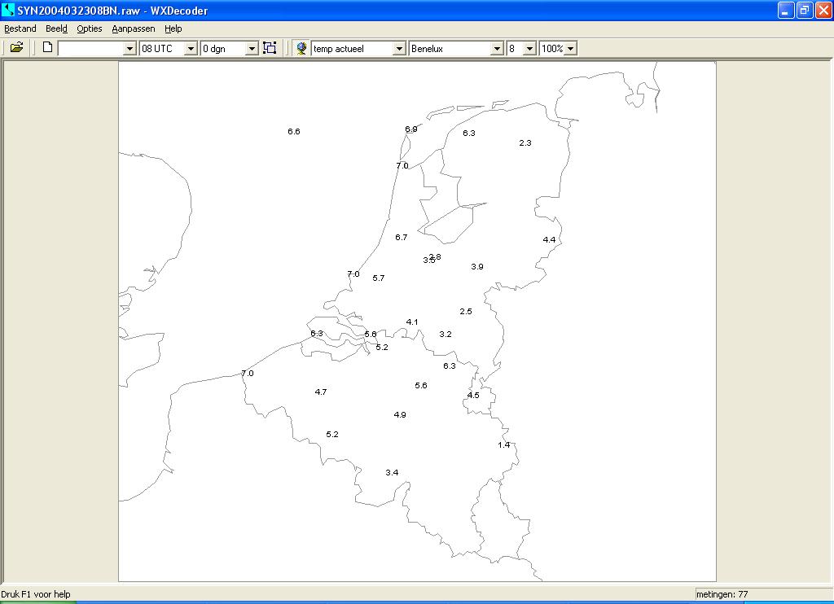
Task: Open the Opties menu
Action: [x=90, y=28]
